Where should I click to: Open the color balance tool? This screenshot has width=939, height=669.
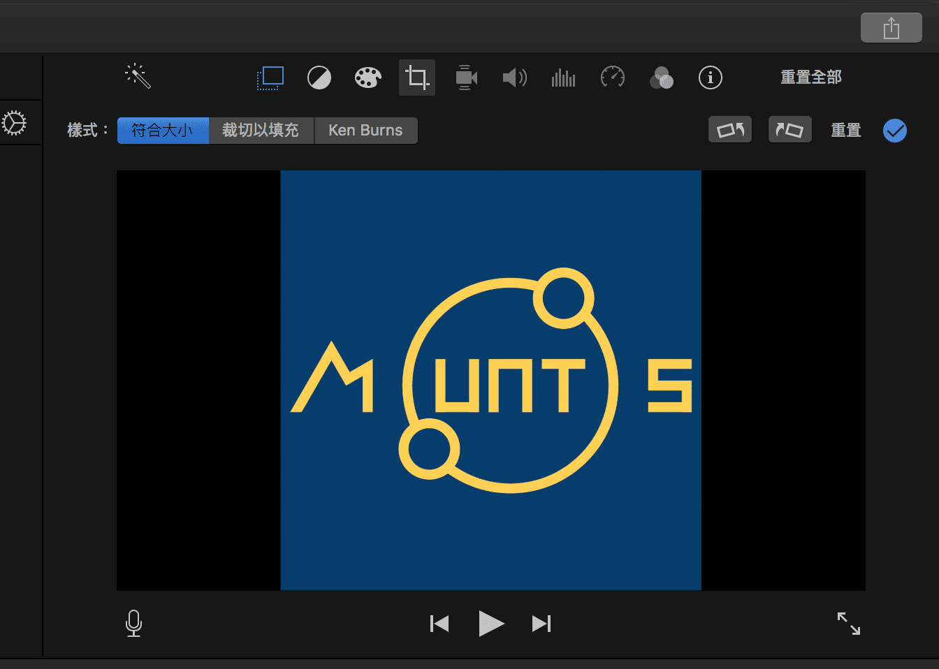tap(319, 78)
